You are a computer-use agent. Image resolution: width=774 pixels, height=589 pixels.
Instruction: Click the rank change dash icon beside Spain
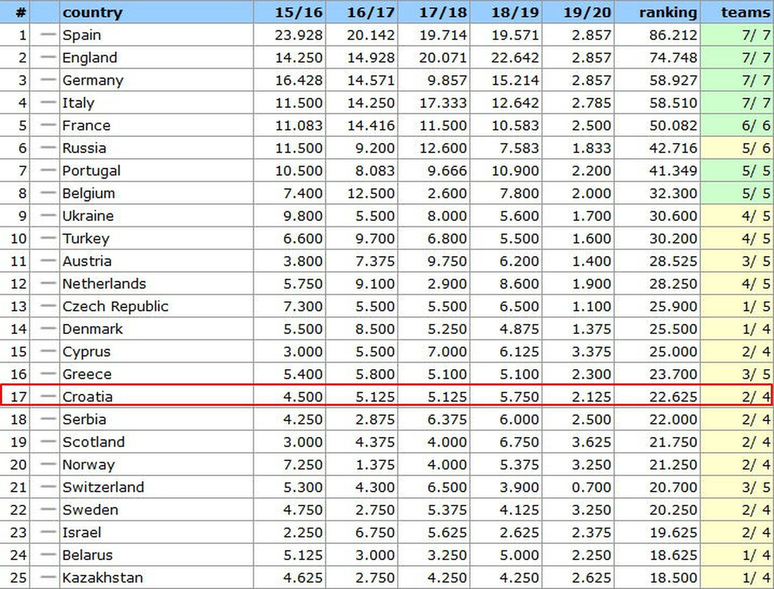[x=47, y=35]
